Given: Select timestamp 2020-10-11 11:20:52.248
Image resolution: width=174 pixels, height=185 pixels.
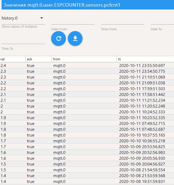Looking at the screenshot, I should 142,106.
